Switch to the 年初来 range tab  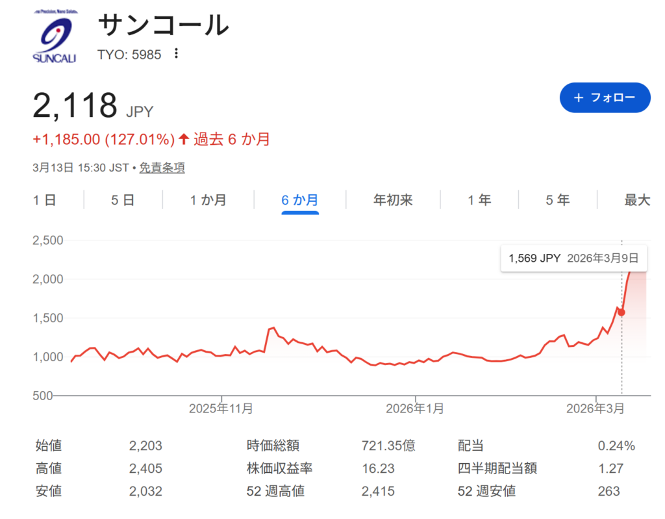tap(393, 200)
